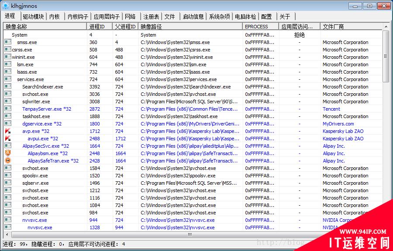Sort by 映像路径 column header
The height and width of the screenshot is (251, 393).
pyautogui.click(x=190, y=27)
